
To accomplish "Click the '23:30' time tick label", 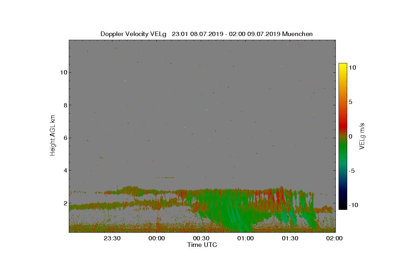I will pos(112,238).
